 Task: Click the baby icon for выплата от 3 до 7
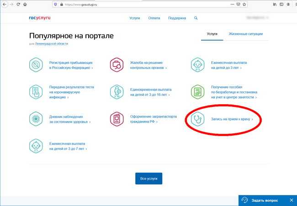pos(36,146)
